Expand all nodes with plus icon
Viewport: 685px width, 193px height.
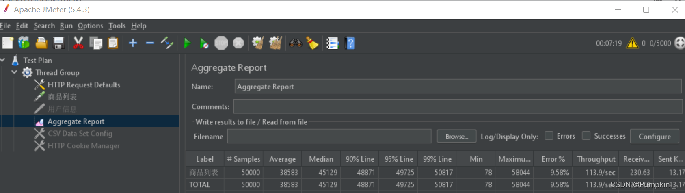(133, 43)
